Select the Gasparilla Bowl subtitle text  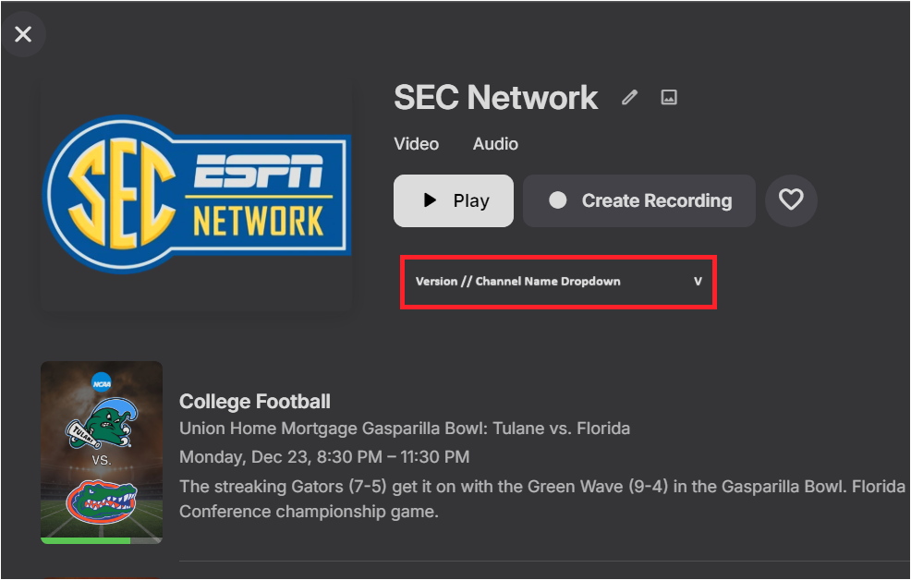point(405,429)
